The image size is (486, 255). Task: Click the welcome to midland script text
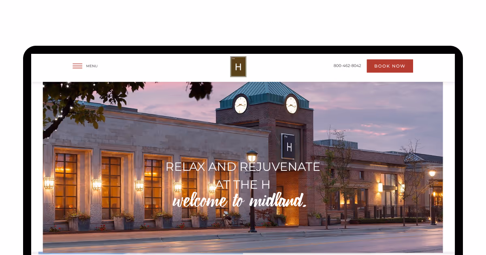tap(239, 200)
